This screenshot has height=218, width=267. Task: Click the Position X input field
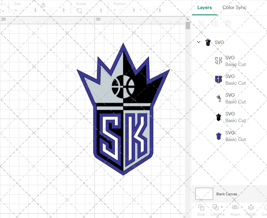pyautogui.click(x=125, y=10)
